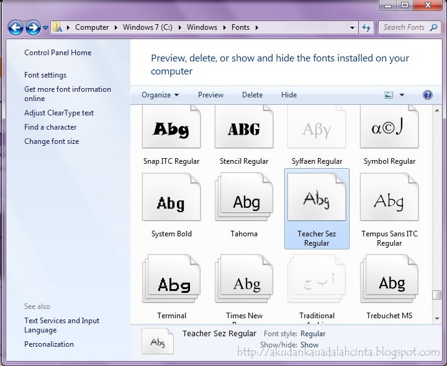Expand the address bar history dropdown
Screen dimensions: 447x366
tap(353, 27)
